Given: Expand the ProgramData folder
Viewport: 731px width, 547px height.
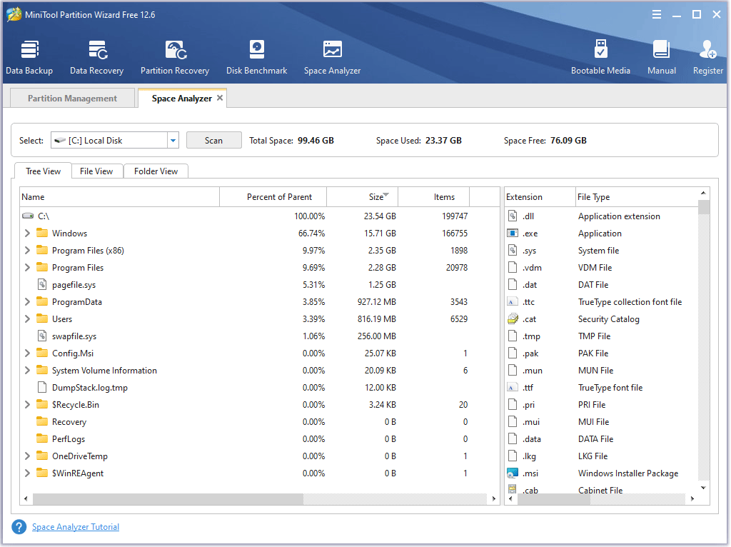Looking at the screenshot, I should pyautogui.click(x=27, y=302).
